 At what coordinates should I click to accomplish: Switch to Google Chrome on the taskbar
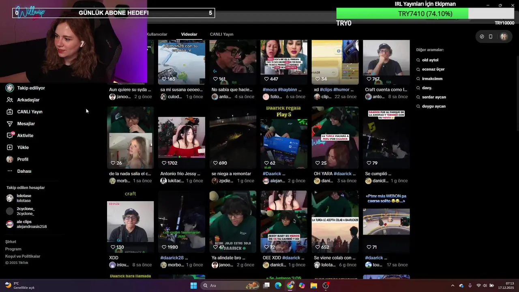[x=290, y=286]
